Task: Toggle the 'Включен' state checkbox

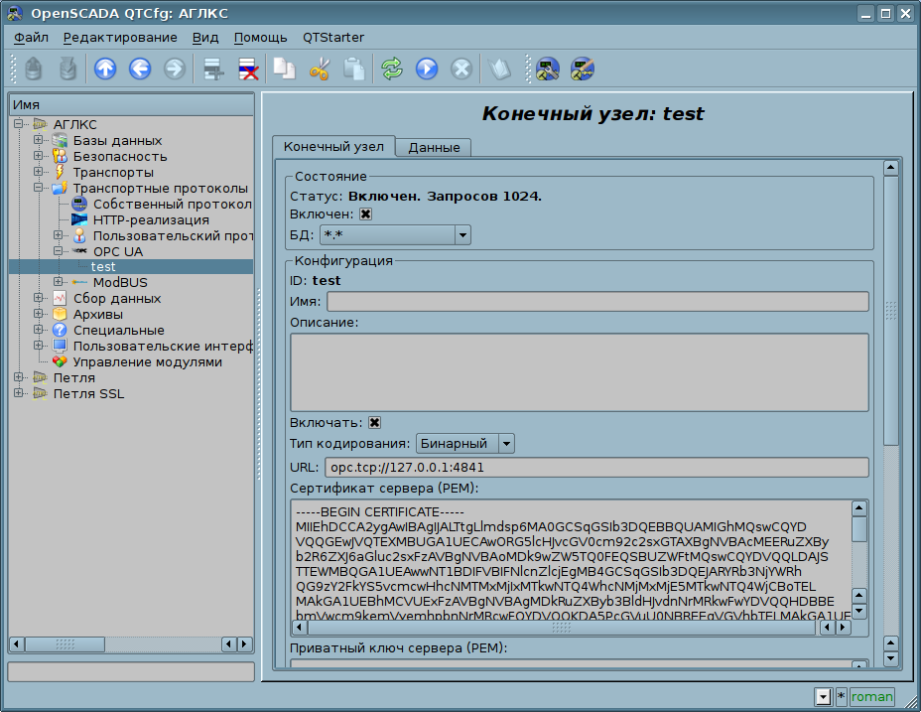Action: (365, 214)
